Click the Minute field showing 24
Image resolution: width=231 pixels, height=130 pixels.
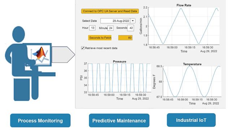(110, 28)
